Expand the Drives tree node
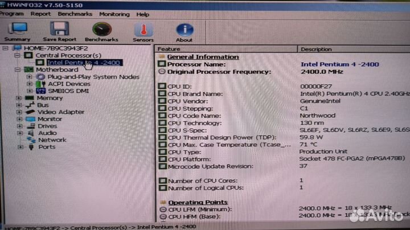The image size is (410, 230). click(19, 126)
